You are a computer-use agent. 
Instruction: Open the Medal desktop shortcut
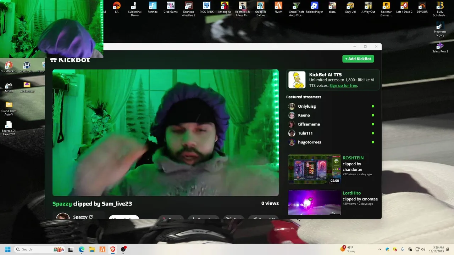pos(9,87)
